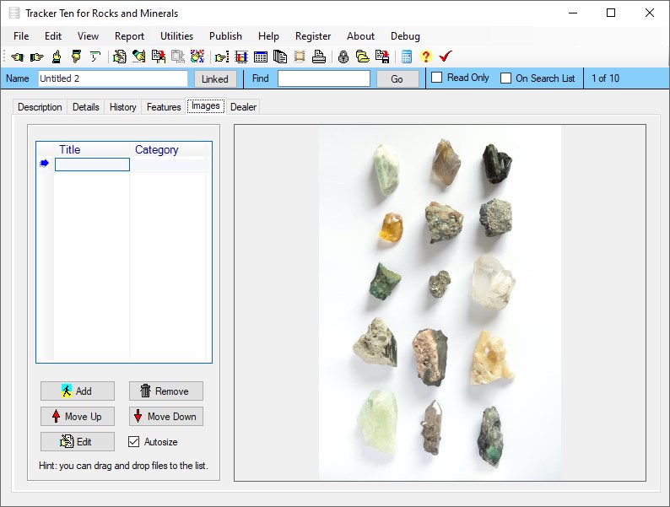Click the blue arrow row indicator

click(44, 164)
